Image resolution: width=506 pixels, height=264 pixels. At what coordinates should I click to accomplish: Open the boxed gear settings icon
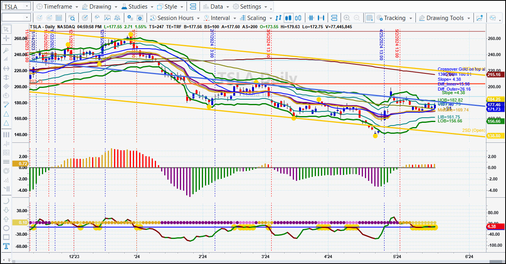(x=140, y=18)
